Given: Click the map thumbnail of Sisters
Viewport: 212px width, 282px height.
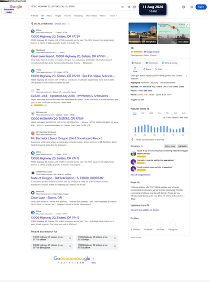Looking at the screenshot, I should tap(174, 28).
